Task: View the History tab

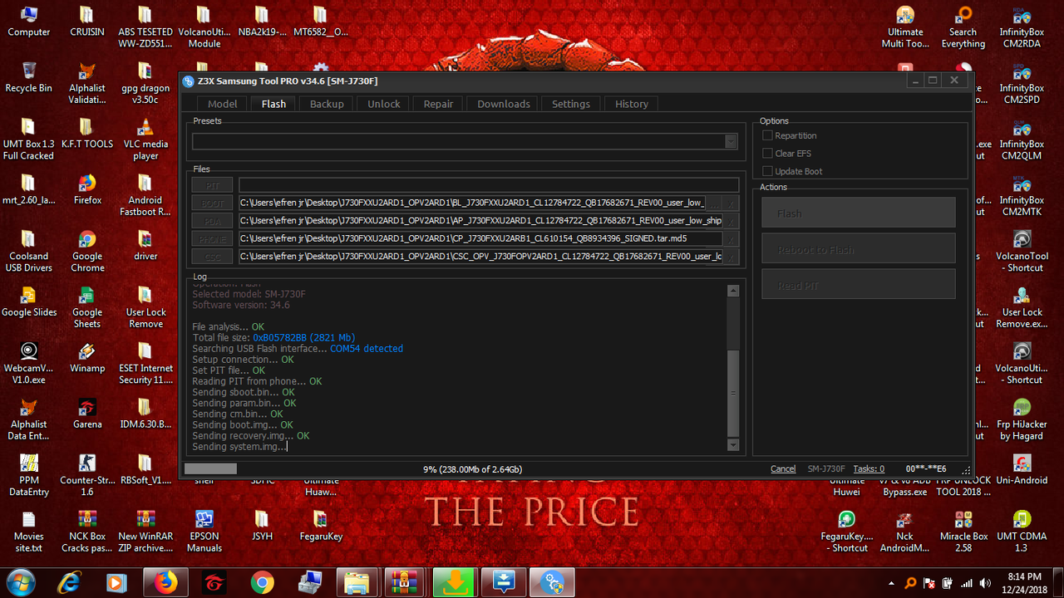Action: click(632, 104)
